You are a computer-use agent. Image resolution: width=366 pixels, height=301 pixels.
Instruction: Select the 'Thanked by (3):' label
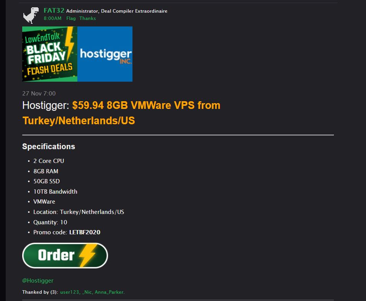[40, 292]
